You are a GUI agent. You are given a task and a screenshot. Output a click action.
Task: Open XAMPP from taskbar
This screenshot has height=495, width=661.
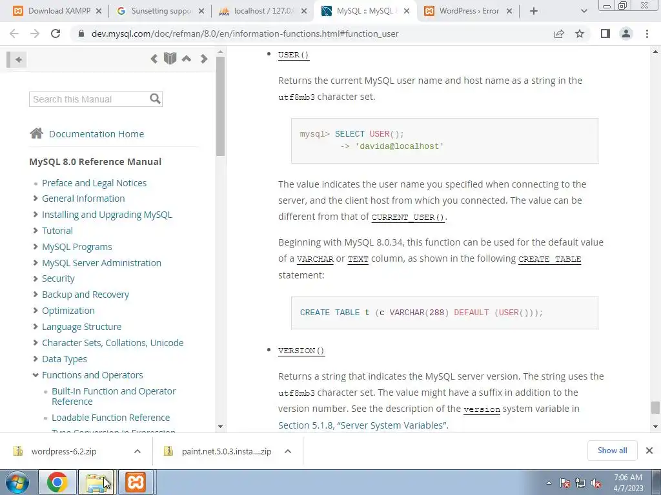pyautogui.click(x=136, y=482)
